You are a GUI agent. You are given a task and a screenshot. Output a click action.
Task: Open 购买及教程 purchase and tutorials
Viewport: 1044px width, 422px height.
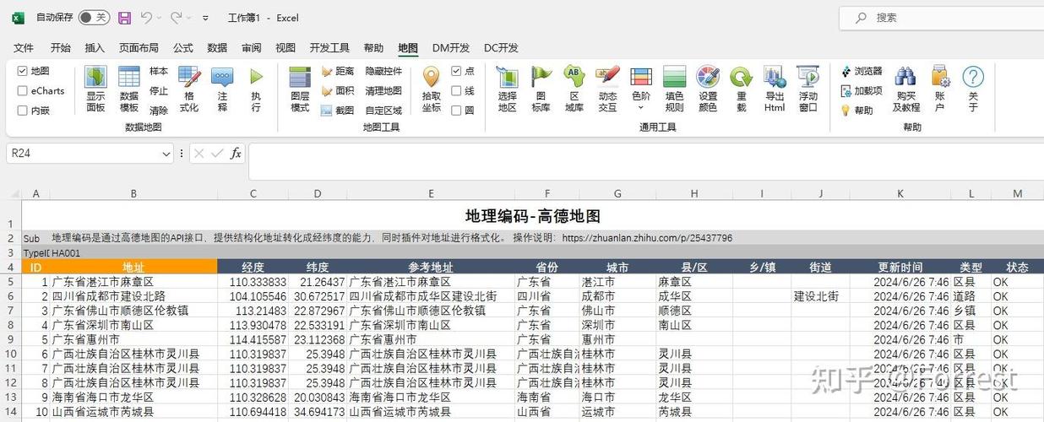(905, 89)
